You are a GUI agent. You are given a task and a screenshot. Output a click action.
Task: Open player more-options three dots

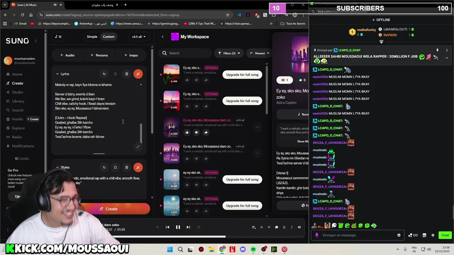point(292,227)
